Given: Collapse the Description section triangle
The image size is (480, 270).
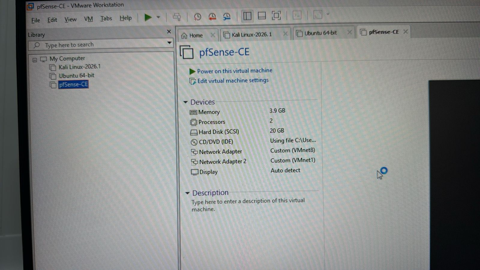Looking at the screenshot, I should click(187, 193).
